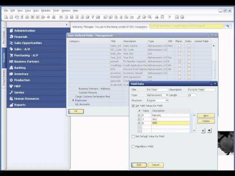The height and width of the screenshot is (176, 235).
Task: Open the Structure dropdown in Field Data
Action: (167, 100)
